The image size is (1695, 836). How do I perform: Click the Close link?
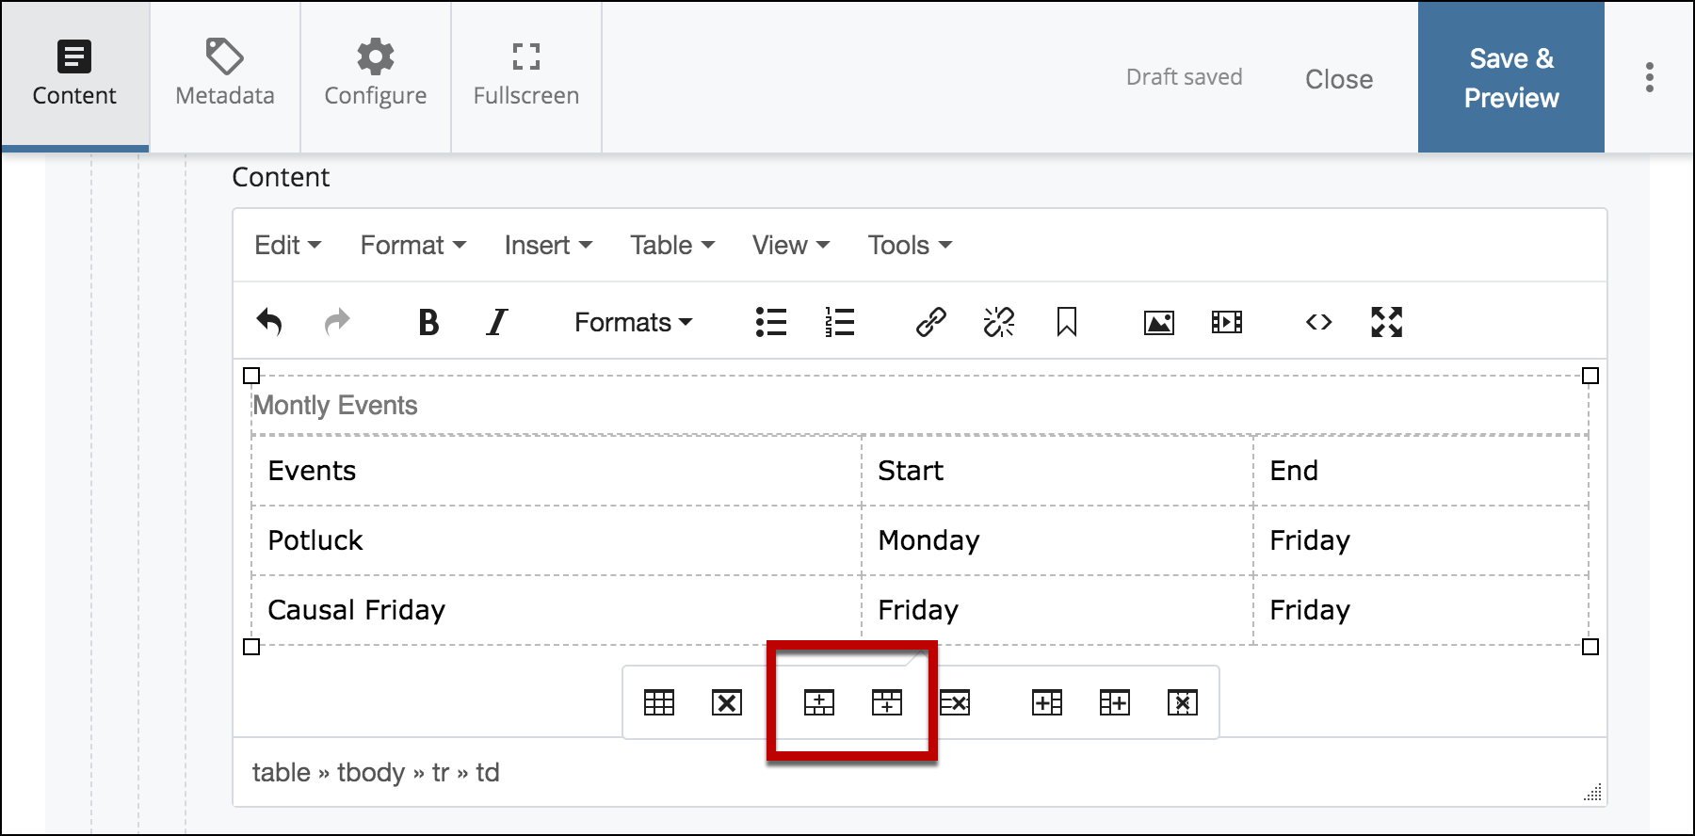click(1338, 79)
